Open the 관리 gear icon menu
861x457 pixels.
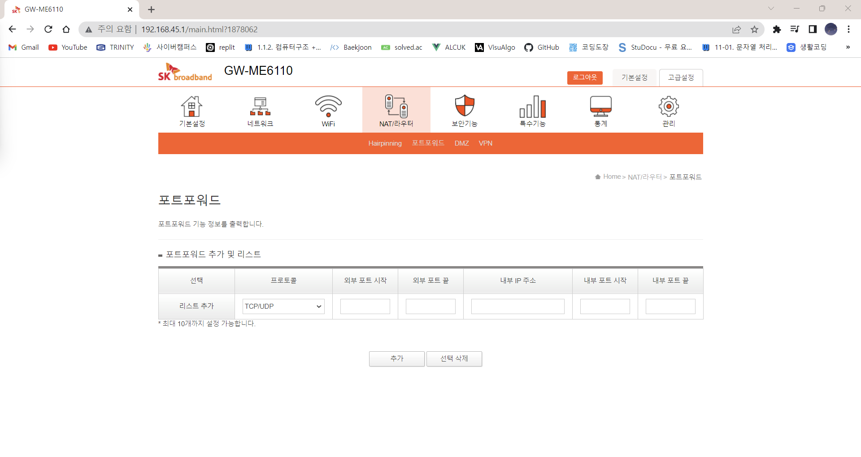coord(669,111)
